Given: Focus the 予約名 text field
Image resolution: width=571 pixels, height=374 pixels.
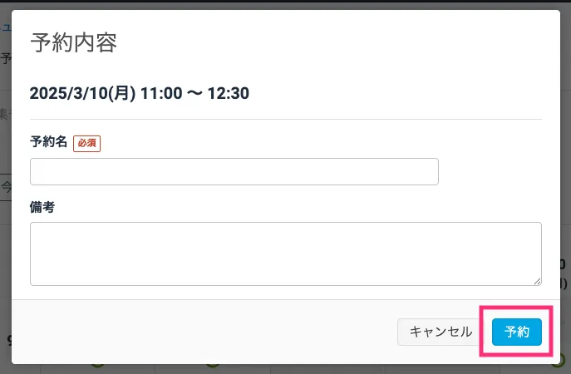Looking at the screenshot, I should coord(234,171).
